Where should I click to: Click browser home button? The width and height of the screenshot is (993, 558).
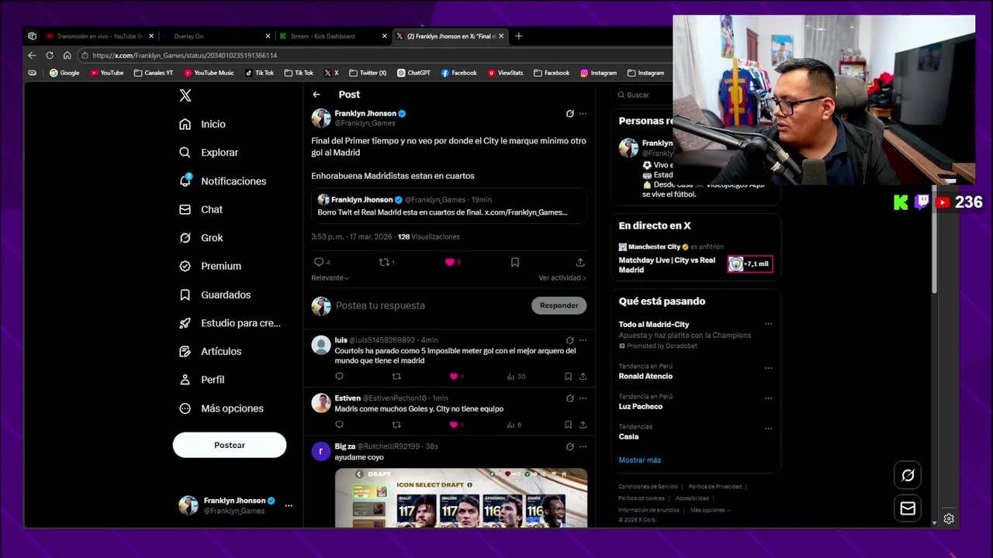[67, 55]
